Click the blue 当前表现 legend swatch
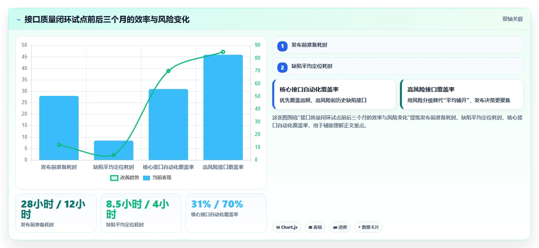This screenshot has width=539, height=248. click(x=147, y=178)
